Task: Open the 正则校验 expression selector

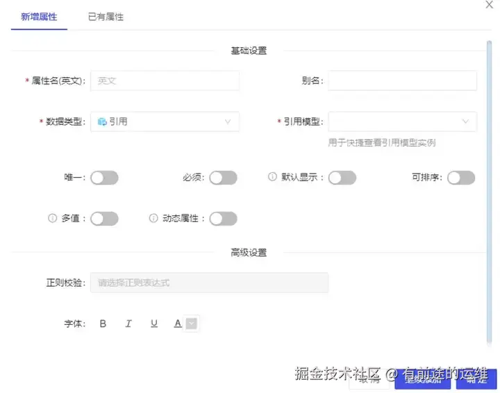Action: [209, 283]
